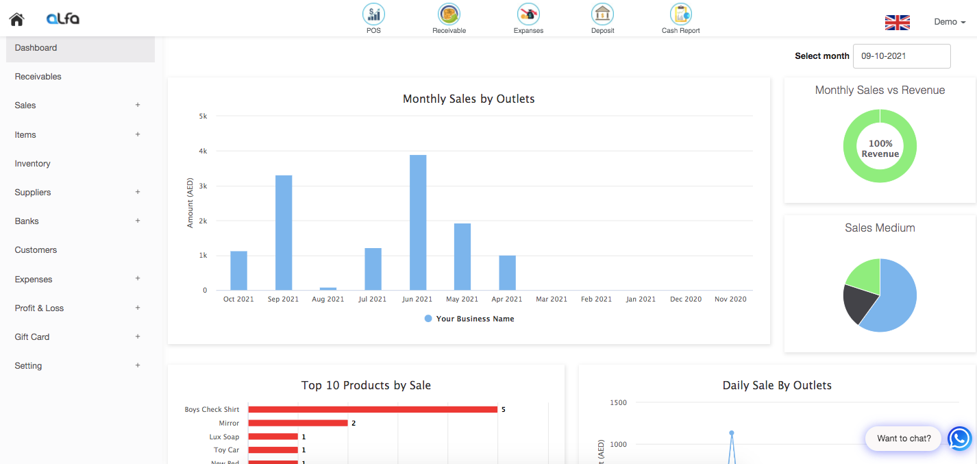Go to Receivables in sidebar

[38, 77]
